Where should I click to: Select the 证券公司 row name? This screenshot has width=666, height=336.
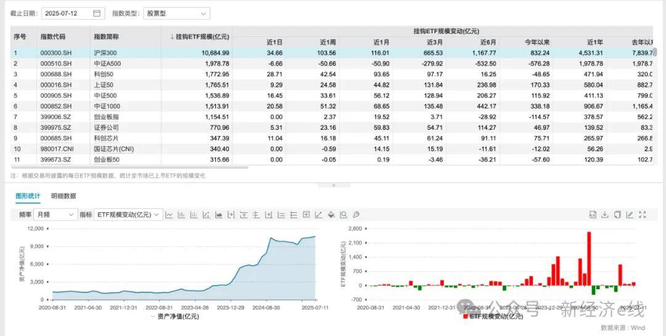click(x=106, y=127)
